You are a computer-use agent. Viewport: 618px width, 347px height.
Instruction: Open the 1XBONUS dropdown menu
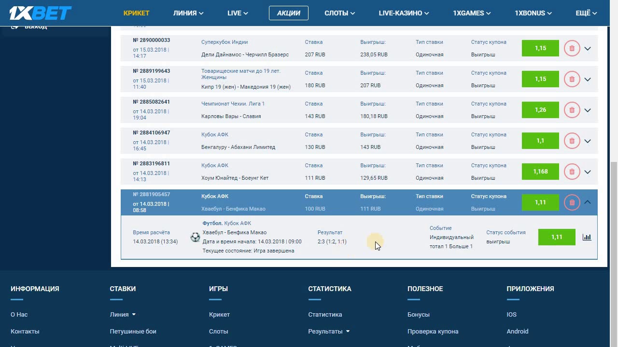point(534,13)
